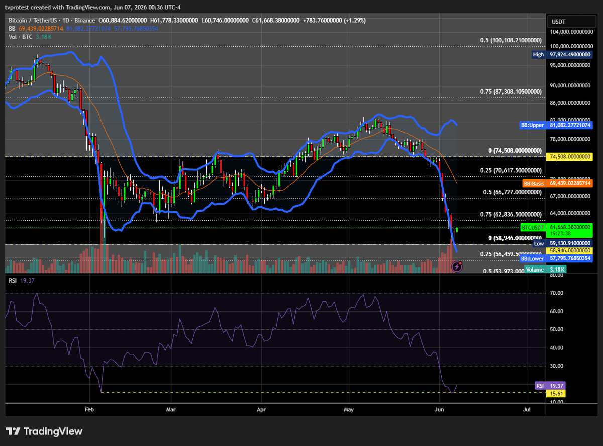603x446 pixels.
Task: Click the Mar label on time axis
Action: (171, 410)
